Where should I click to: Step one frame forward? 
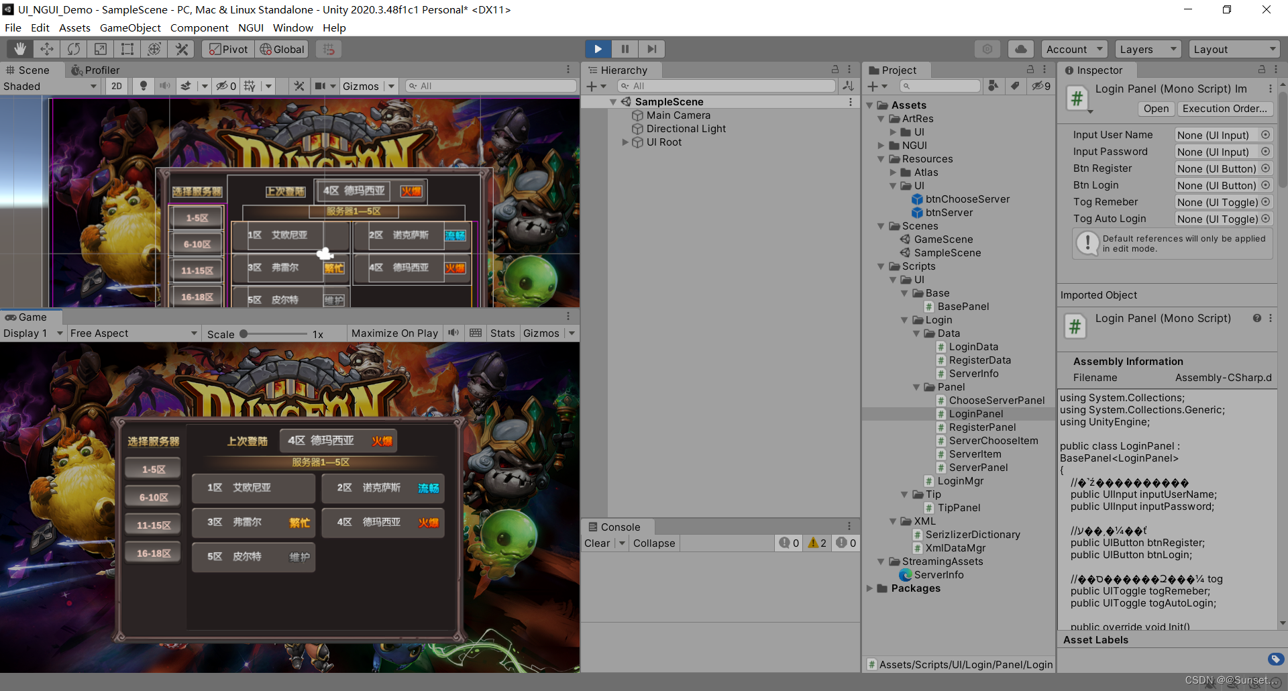pyautogui.click(x=651, y=49)
